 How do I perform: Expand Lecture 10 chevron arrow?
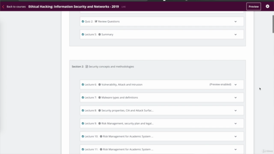coord(235,136)
